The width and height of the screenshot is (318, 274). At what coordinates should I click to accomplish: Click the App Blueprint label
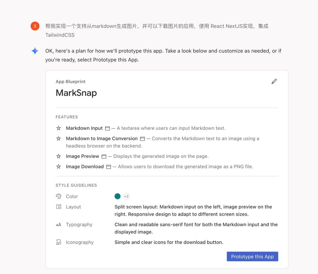(x=70, y=81)
